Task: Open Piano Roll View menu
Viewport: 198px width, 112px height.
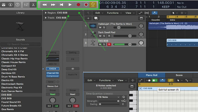Action: point(122,80)
